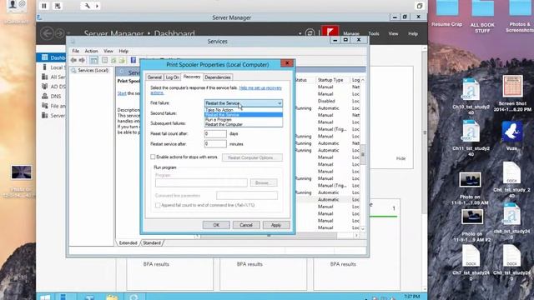Open the Resume Crap desktop folder
The height and width of the screenshot is (300, 534).
(447, 13)
